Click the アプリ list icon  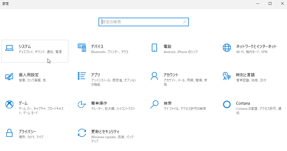click(x=82, y=76)
